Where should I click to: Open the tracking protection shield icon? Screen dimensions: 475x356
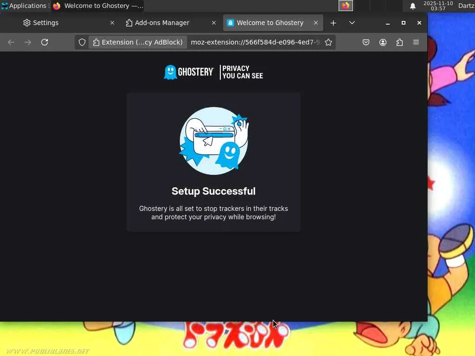pos(82,42)
